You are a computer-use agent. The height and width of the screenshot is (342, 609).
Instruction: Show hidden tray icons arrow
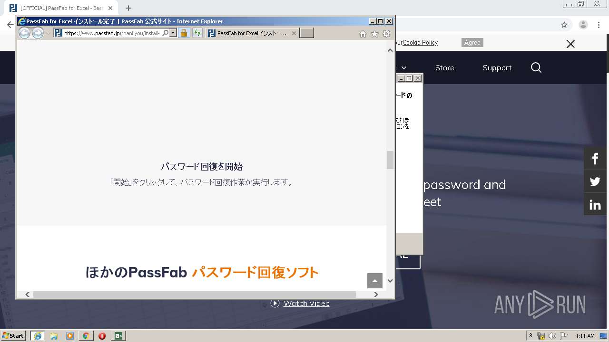click(x=530, y=335)
